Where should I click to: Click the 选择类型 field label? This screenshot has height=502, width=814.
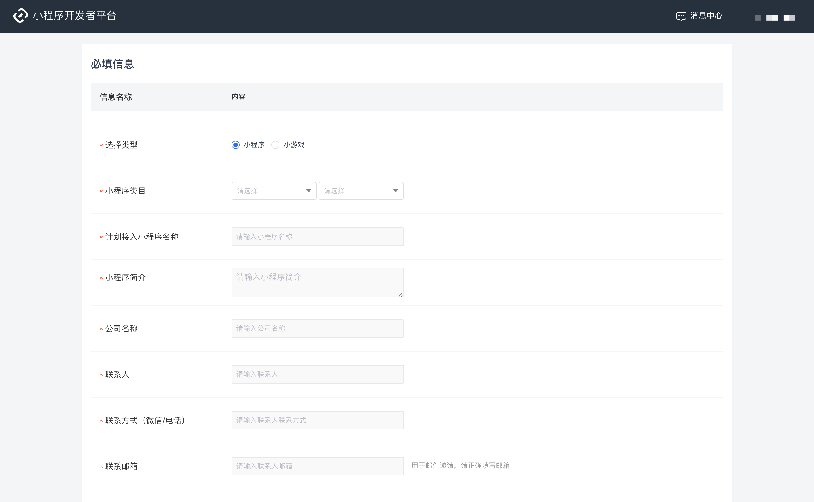[x=121, y=145]
